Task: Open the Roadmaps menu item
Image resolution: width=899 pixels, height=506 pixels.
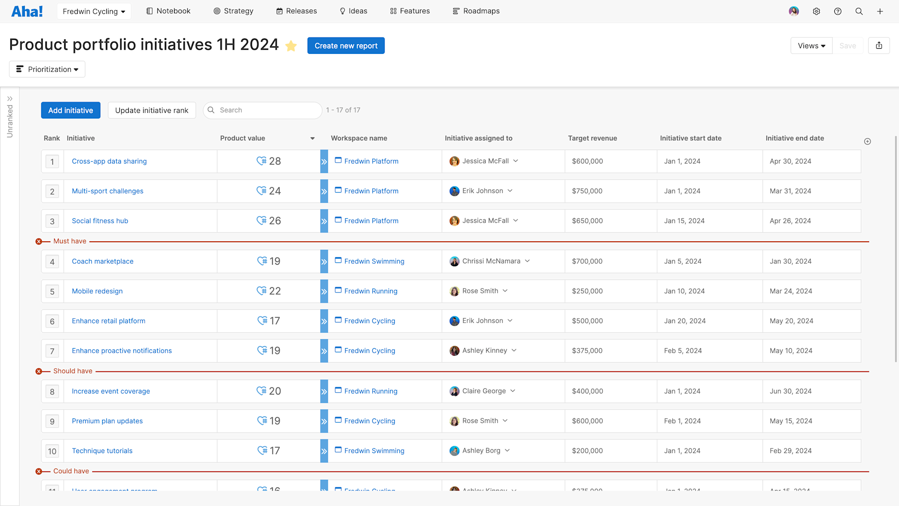Action: tap(476, 11)
